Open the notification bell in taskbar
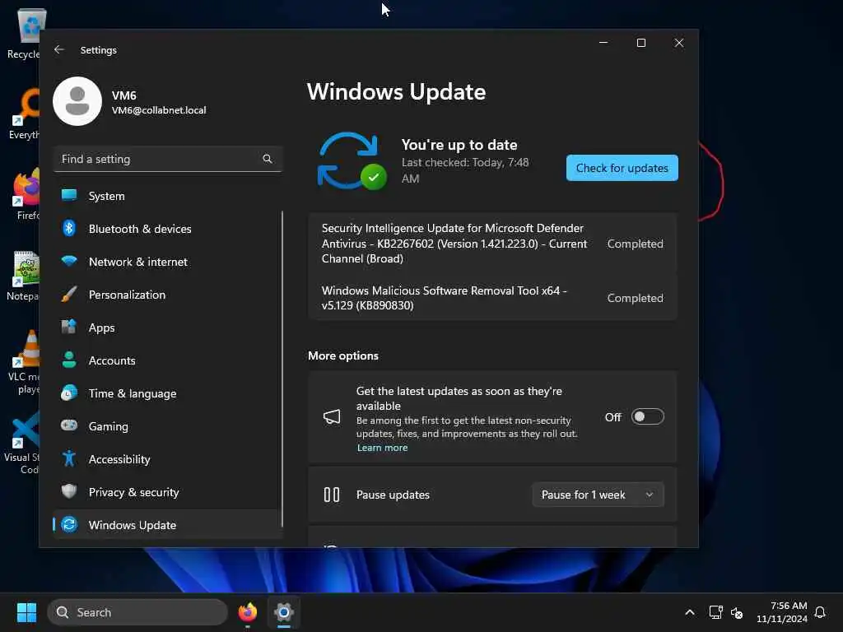This screenshot has width=843, height=632. pos(821,612)
